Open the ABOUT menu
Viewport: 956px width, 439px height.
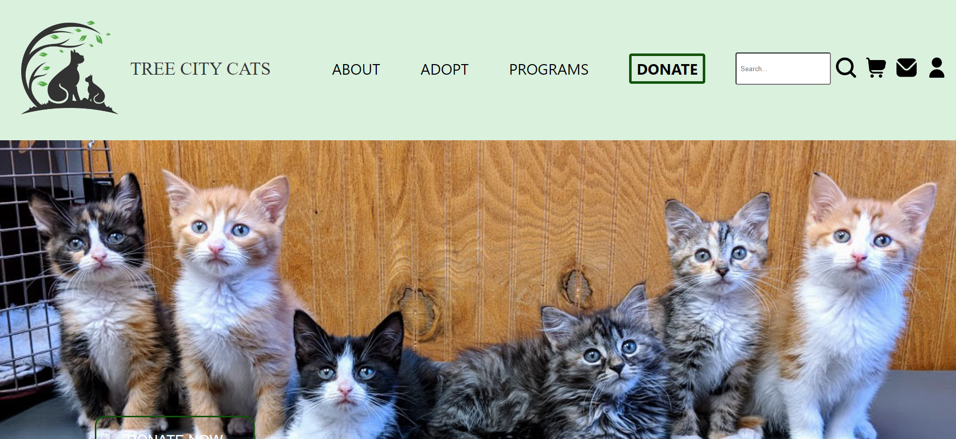(356, 70)
